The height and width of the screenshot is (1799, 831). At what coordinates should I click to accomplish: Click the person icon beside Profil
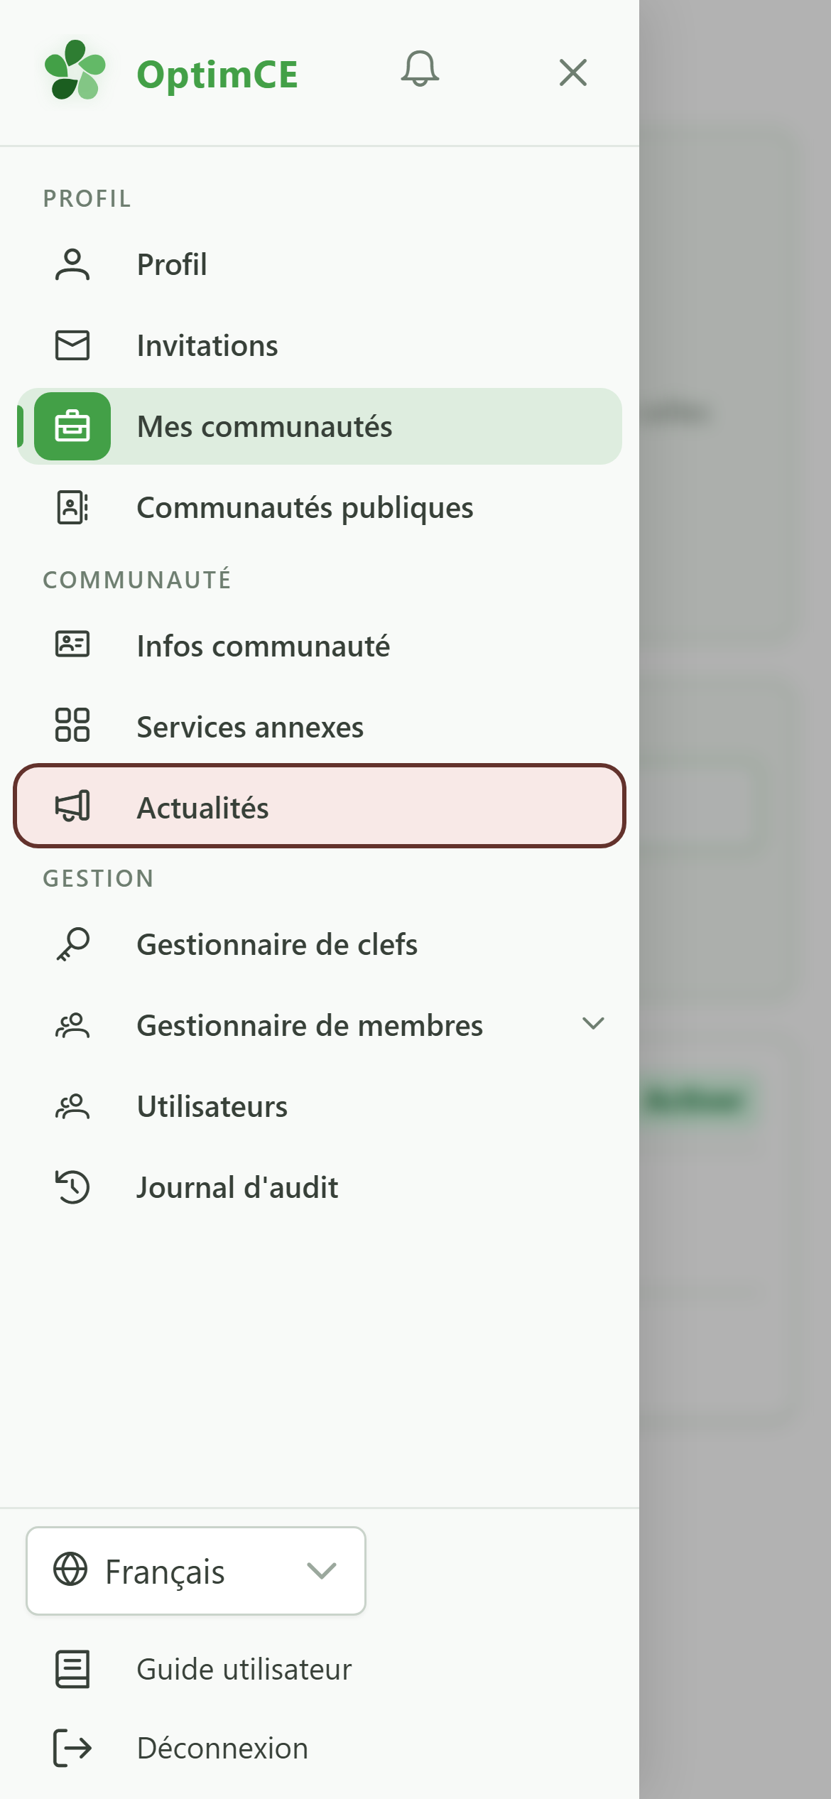(72, 264)
